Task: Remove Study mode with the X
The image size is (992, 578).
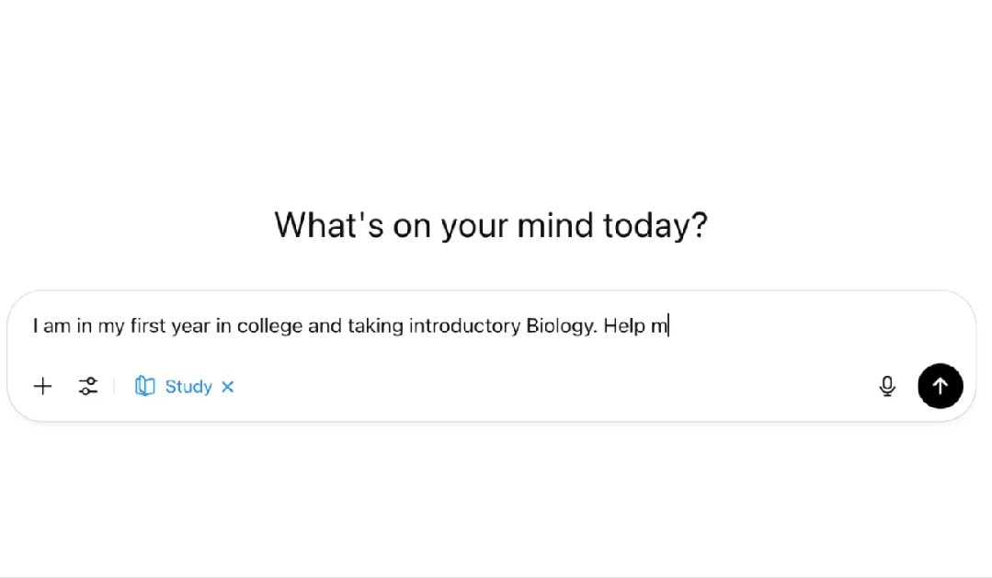Action: (228, 387)
